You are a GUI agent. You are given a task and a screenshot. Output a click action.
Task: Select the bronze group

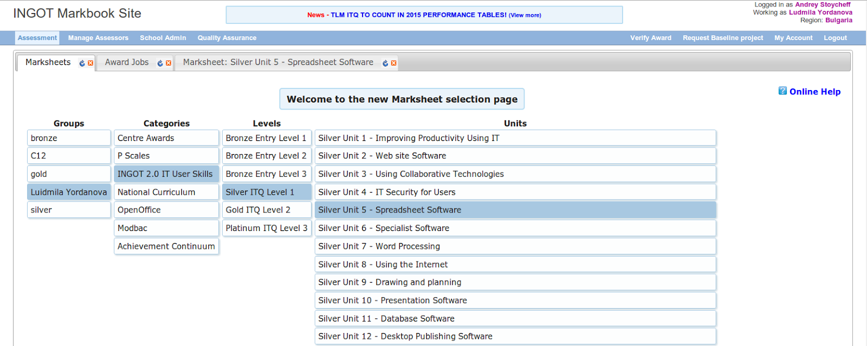69,138
